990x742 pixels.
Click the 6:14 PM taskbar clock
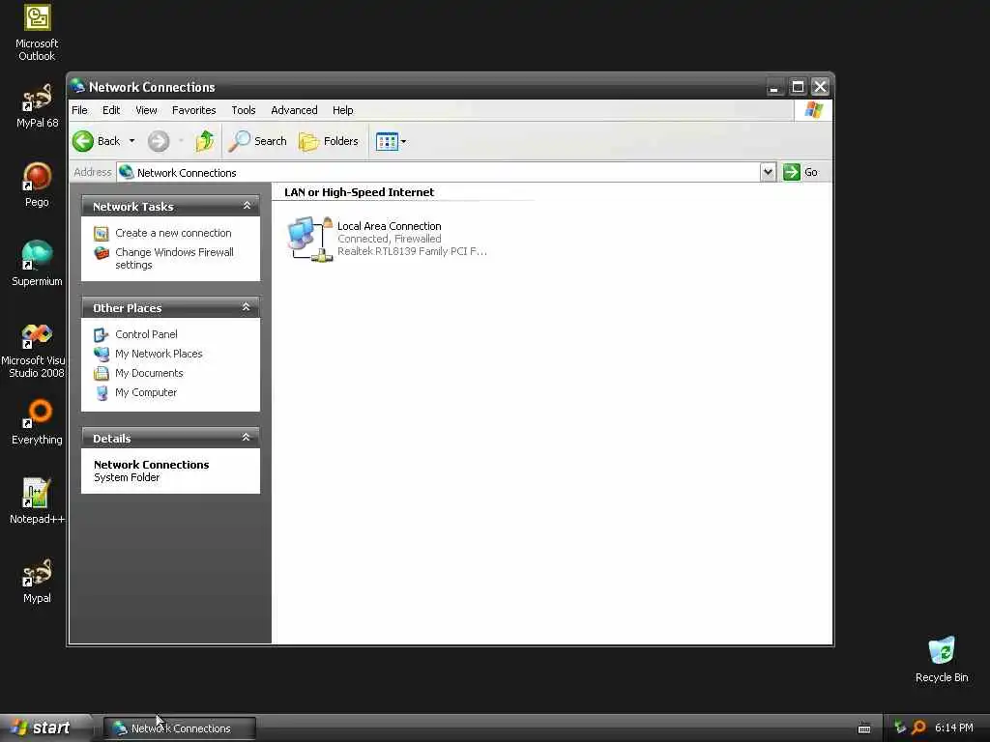(954, 728)
